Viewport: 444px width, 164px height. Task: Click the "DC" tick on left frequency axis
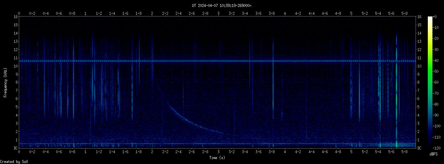coord(16,148)
